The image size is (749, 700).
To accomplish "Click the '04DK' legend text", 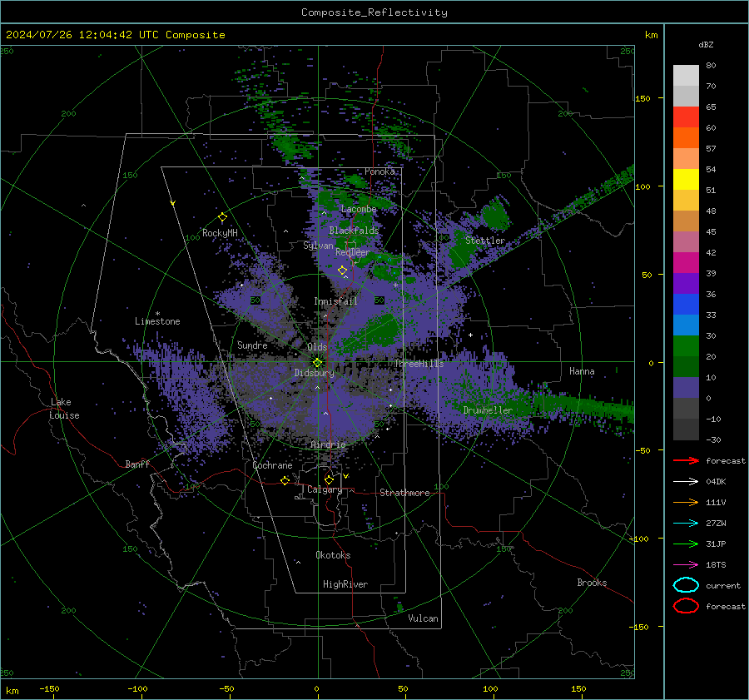I will pyautogui.click(x=716, y=482).
